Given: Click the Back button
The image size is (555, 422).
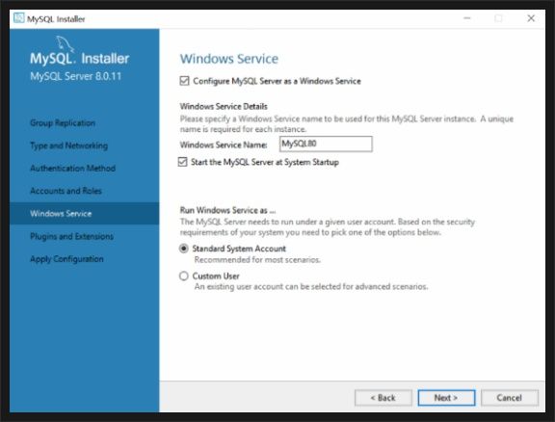Looking at the screenshot, I should [383, 398].
